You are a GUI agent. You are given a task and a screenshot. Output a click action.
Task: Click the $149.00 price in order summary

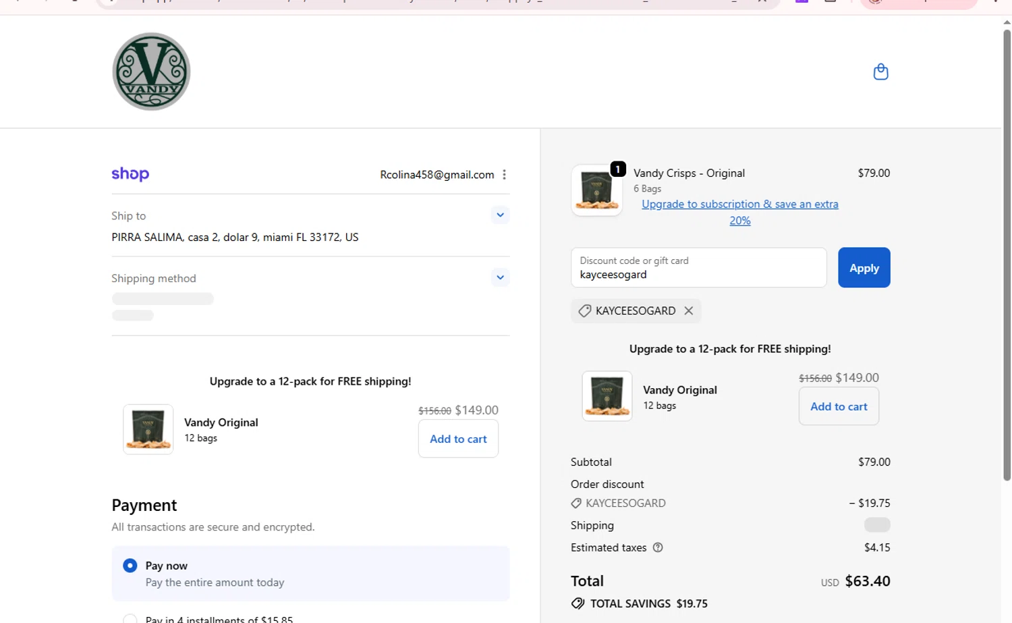pyautogui.click(x=857, y=378)
